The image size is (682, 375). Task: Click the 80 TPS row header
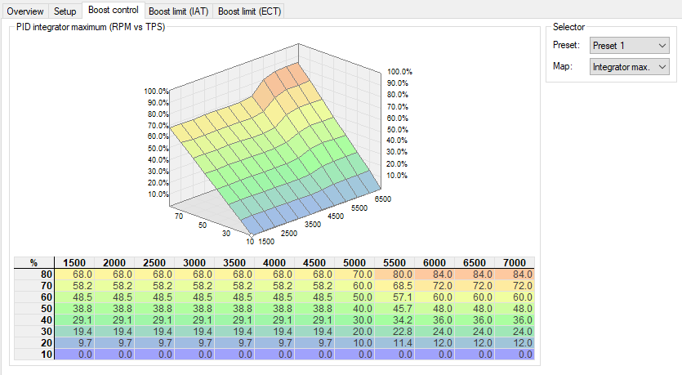34,275
